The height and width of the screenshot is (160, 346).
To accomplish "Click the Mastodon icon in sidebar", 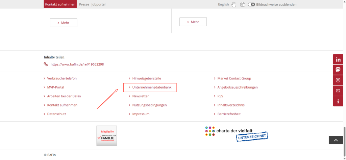I will click(338, 70).
